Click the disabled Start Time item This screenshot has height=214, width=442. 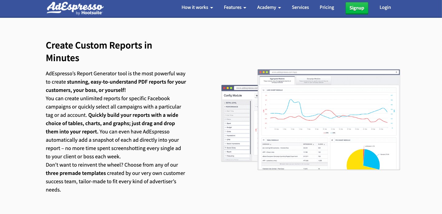(x=237, y=111)
